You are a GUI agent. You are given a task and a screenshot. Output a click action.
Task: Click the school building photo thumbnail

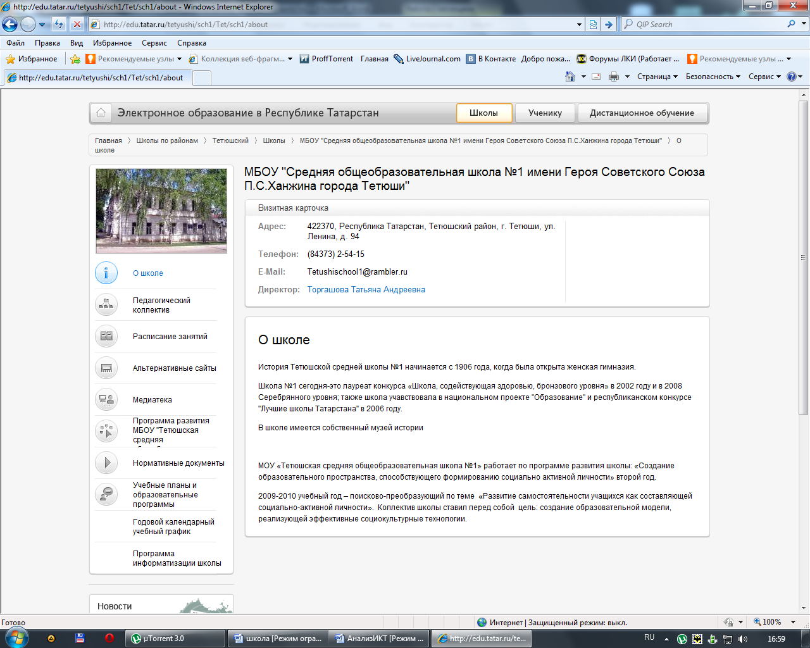pyautogui.click(x=161, y=211)
